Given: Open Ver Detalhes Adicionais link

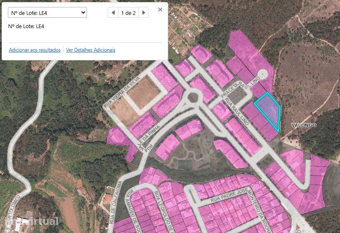Looking at the screenshot, I should 91,50.
